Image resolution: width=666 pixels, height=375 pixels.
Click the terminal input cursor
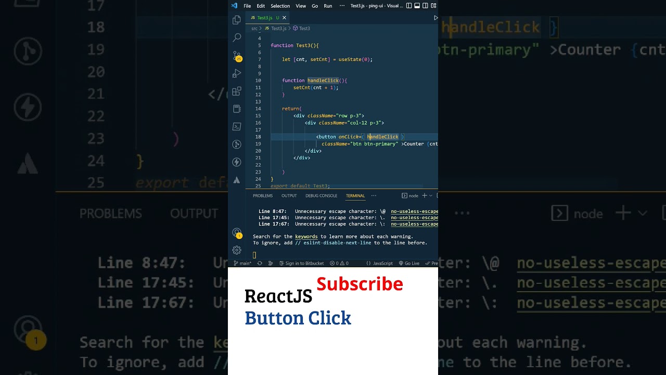point(254,255)
